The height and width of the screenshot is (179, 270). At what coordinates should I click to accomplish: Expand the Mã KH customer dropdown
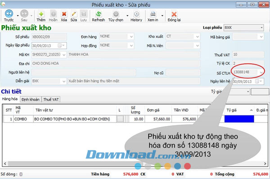point(64,55)
